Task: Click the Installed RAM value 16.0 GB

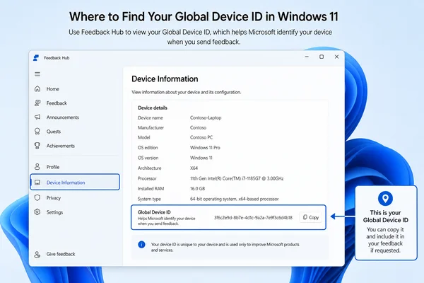Action: 197,188
